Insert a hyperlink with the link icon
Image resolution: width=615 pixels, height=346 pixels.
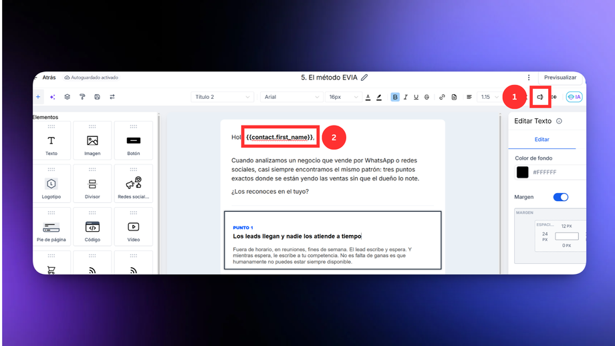(442, 97)
